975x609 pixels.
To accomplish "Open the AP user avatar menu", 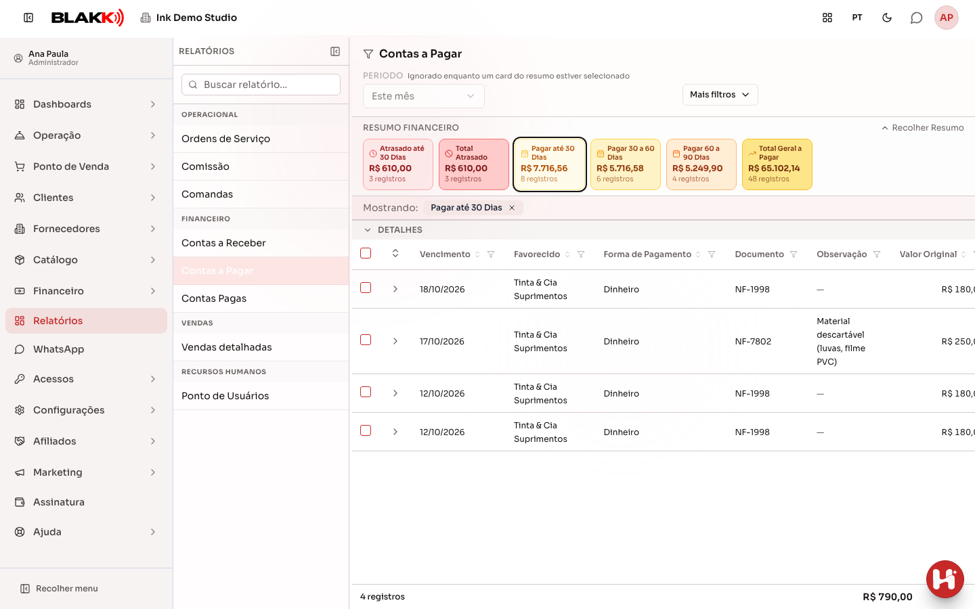I will click(947, 18).
